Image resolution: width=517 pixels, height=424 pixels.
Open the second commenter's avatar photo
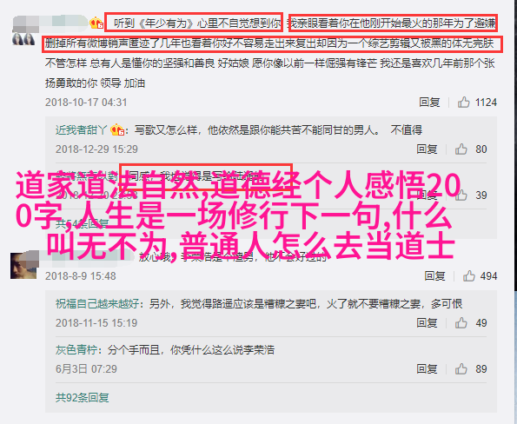tap(23, 266)
